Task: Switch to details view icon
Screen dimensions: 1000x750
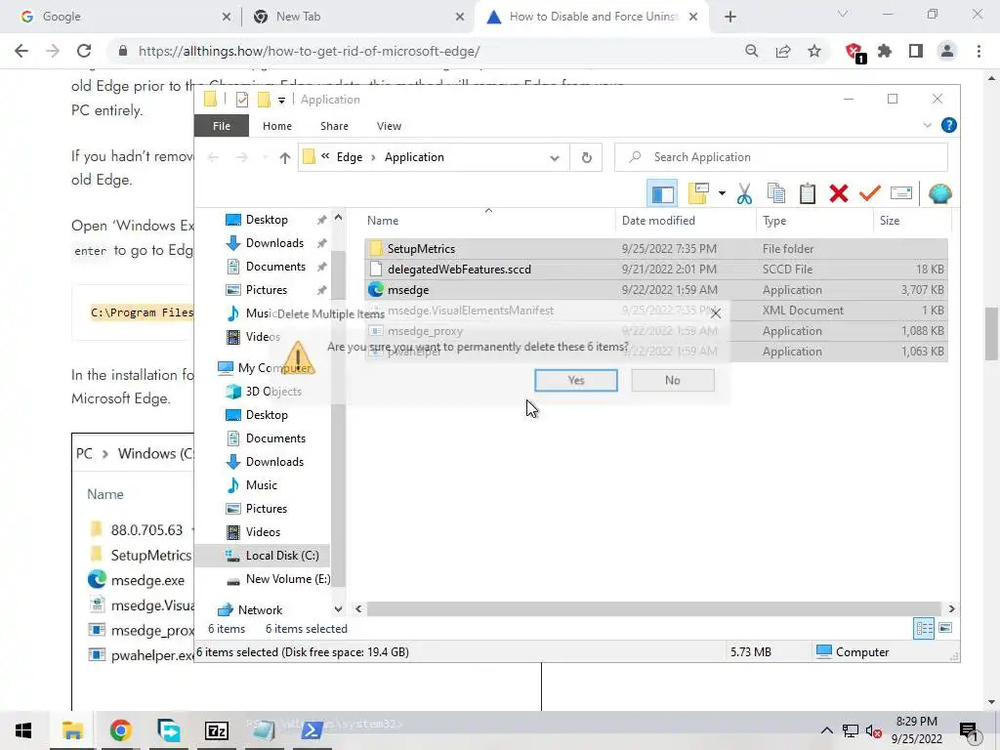Action: (924, 629)
